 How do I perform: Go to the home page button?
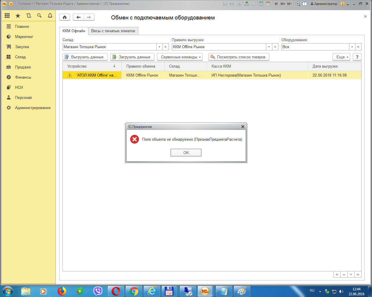[x=65, y=17]
